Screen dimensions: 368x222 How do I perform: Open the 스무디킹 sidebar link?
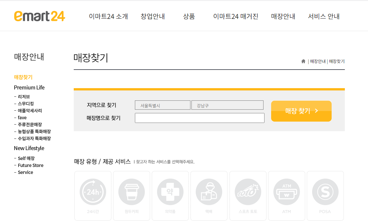pyautogui.click(x=26, y=104)
